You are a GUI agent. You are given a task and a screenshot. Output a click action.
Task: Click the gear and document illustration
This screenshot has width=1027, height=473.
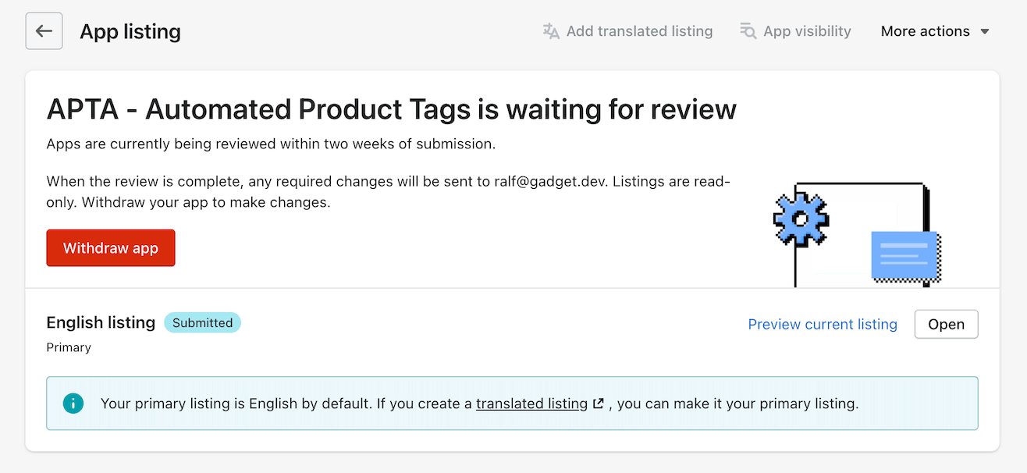858,234
